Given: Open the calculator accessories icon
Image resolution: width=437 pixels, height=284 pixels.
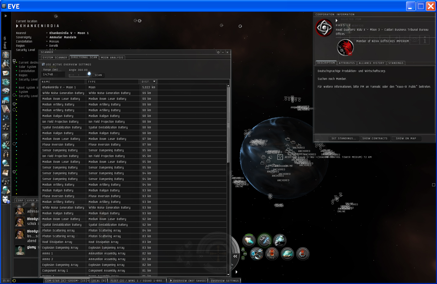Looking at the screenshot, I should pyautogui.click(x=6, y=190).
